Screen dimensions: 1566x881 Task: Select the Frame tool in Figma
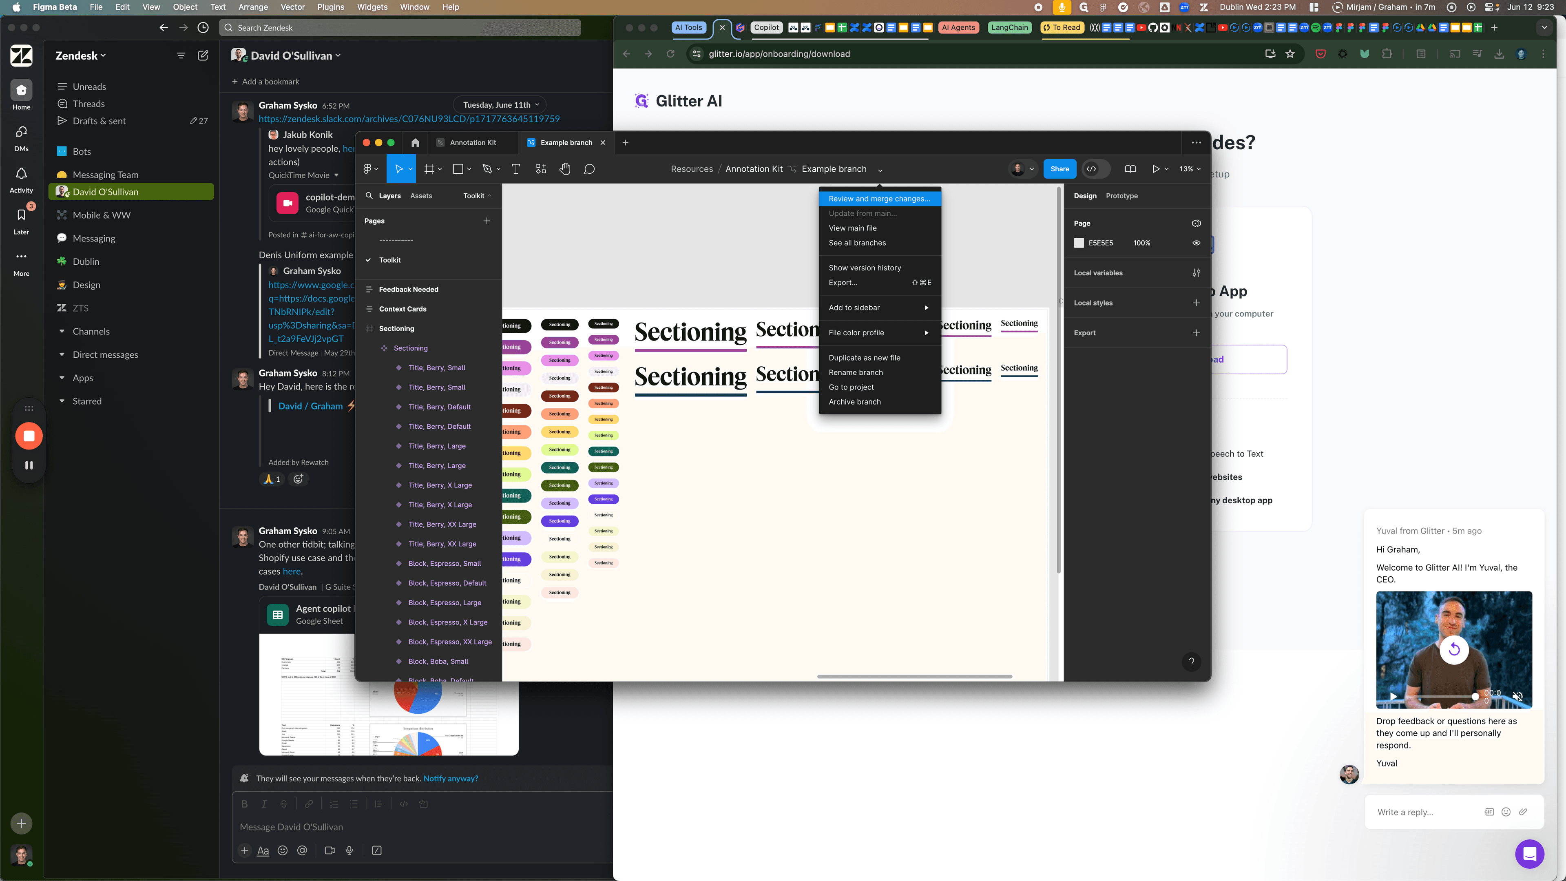coord(429,169)
